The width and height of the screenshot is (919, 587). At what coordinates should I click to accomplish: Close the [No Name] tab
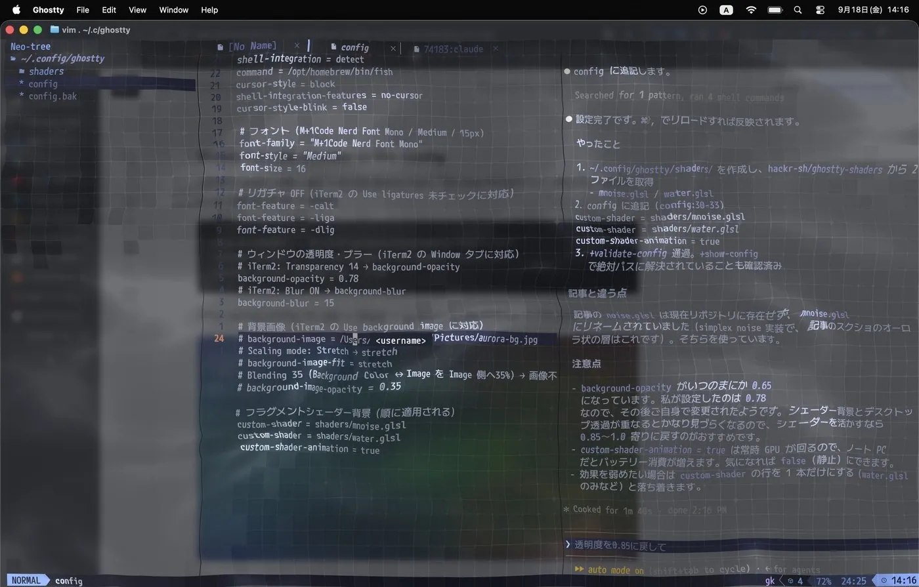coord(297,46)
